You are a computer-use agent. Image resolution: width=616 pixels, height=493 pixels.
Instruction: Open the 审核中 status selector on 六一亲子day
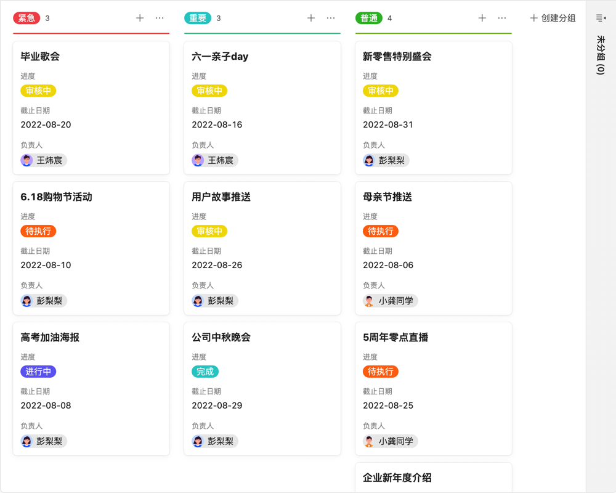209,91
